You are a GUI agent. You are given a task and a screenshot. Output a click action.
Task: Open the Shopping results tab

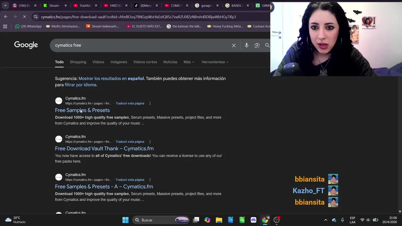[78, 62]
